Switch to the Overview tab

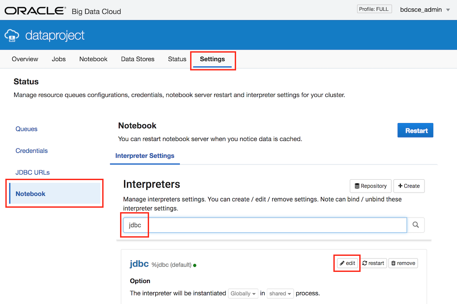coord(25,59)
